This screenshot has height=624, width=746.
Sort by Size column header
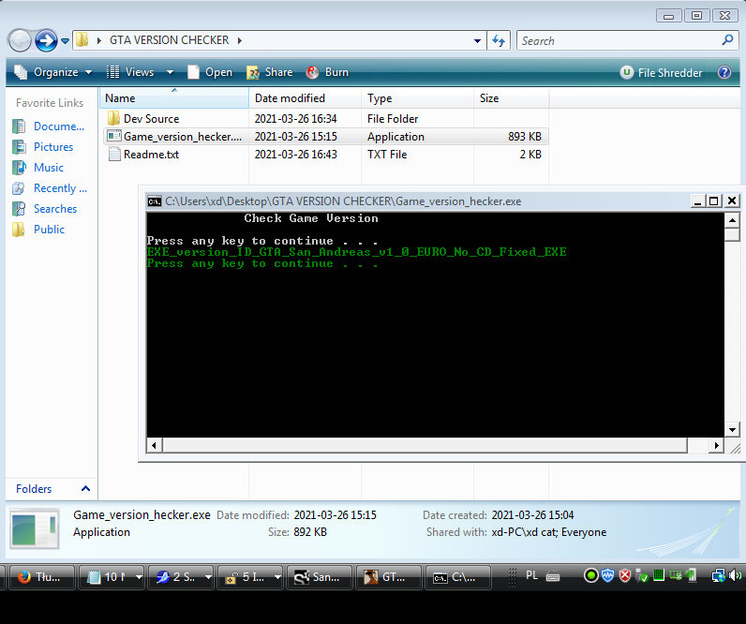(x=511, y=98)
